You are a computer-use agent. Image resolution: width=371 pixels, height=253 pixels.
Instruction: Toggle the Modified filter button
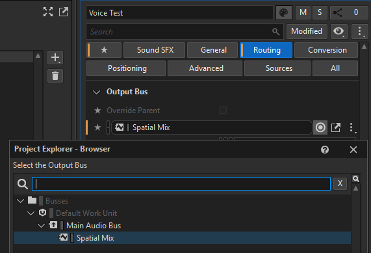coord(307,31)
